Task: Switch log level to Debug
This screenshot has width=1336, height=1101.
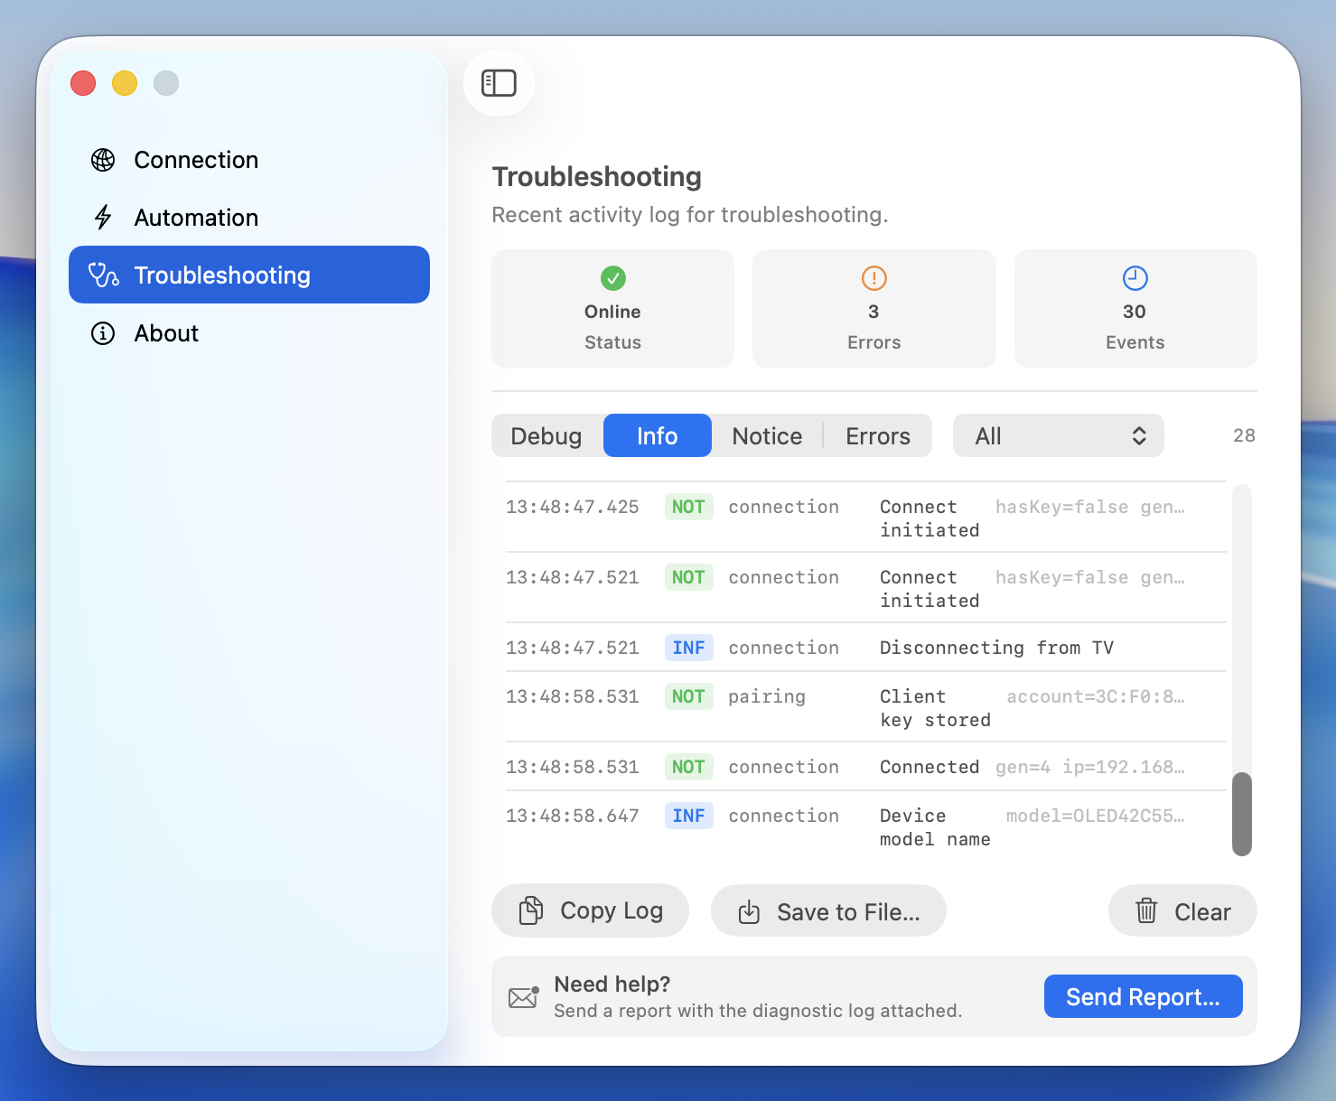Action: 547,435
